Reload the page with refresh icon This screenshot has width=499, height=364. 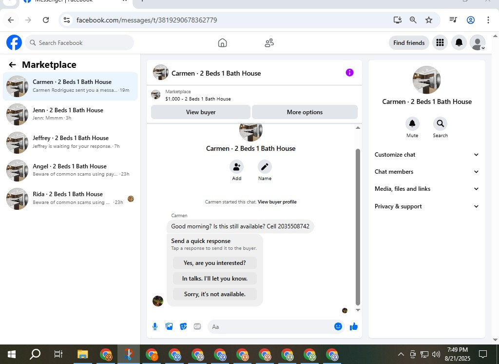coord(46,20)
